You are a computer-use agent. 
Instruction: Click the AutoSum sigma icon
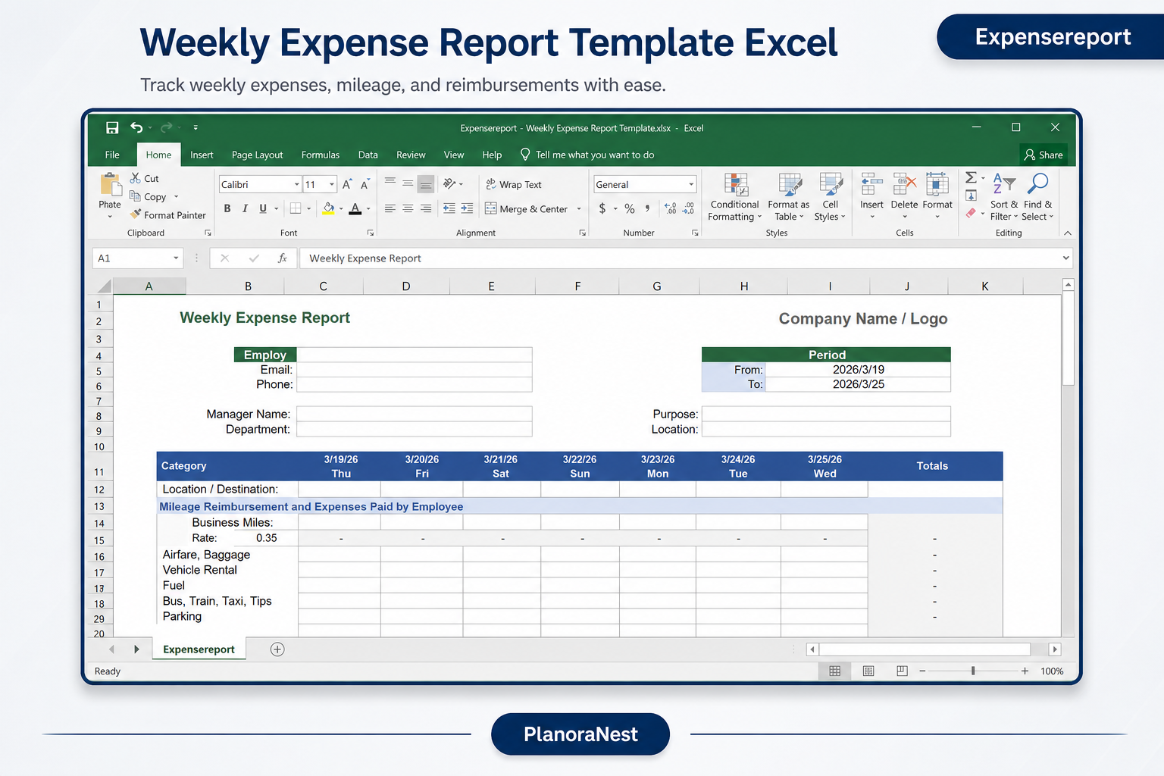[971, 178]
